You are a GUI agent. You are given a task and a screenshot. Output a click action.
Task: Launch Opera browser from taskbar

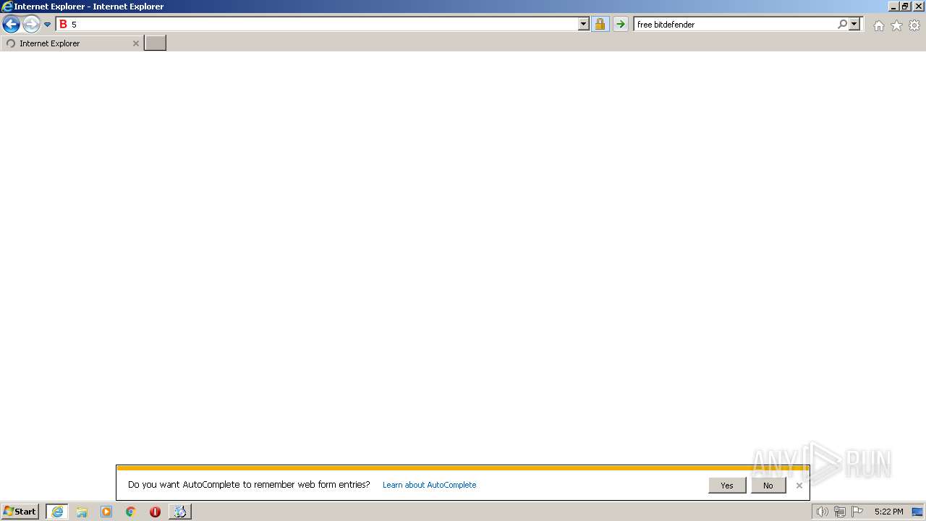pyautogui.click(x=155, y=512)
